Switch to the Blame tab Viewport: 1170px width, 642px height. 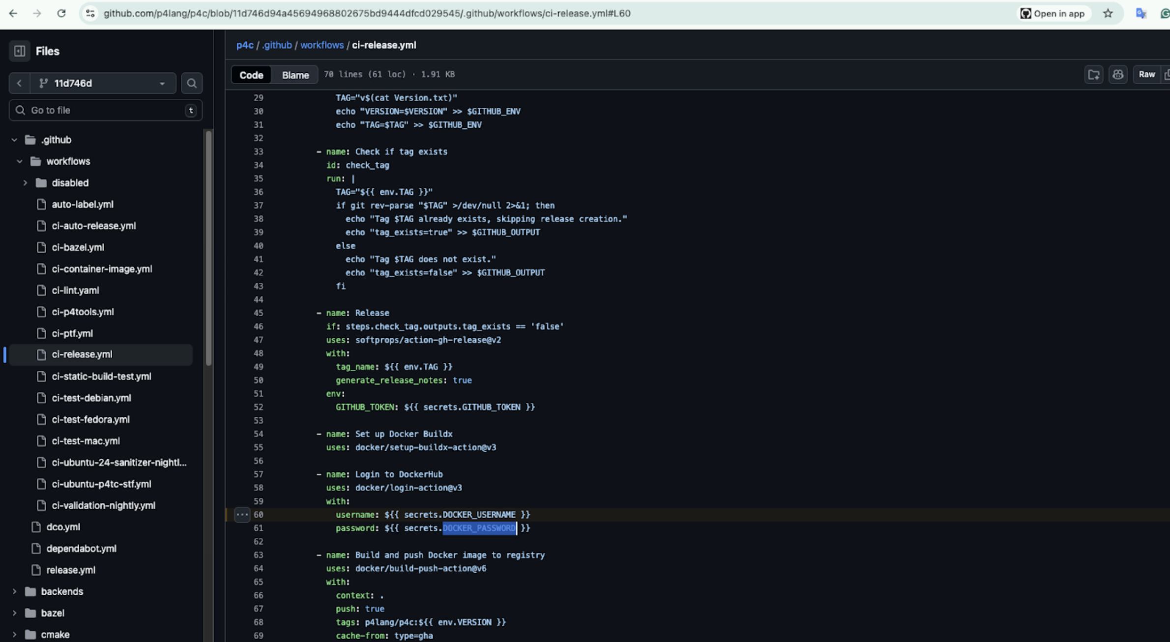(x=295, y=75)
